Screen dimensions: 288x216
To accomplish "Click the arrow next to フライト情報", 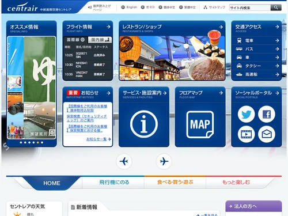I will [x=108, y=26].
